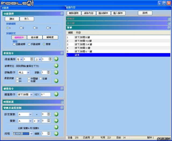Apply the mouse offset (滑鼠偏移) green arrow
This screenshot has width=172, height=141.
[56, 59]
